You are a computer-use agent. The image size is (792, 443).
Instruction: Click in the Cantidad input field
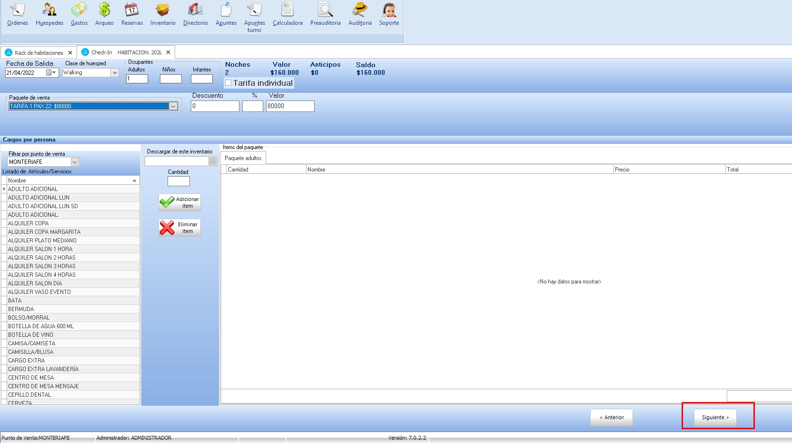pos(178,181)
